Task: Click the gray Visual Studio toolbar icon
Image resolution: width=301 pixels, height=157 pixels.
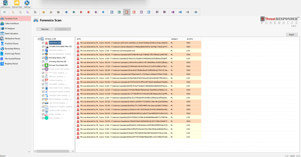Action: pos(187,12)
